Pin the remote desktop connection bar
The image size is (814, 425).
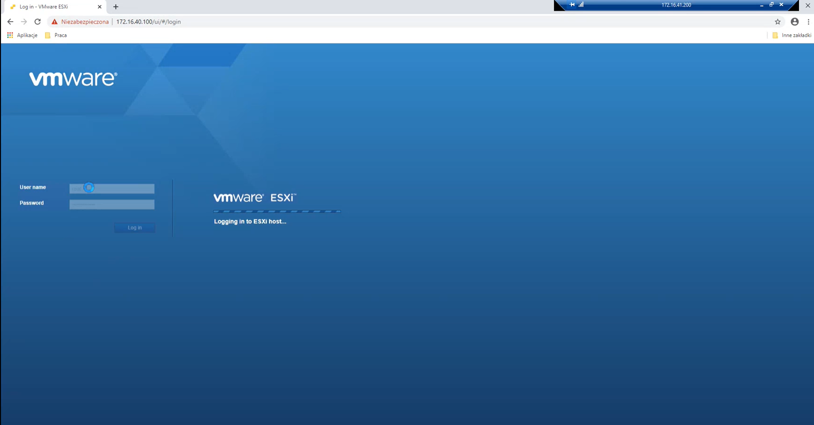tap(572, 5)
